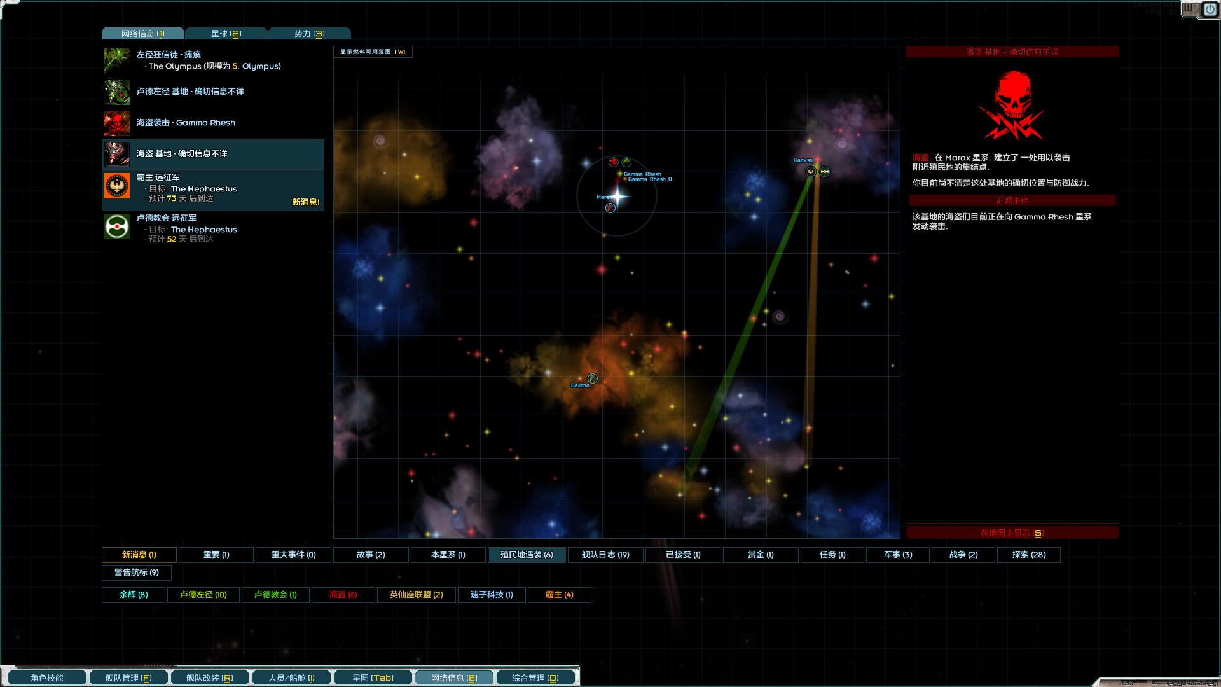Select the red skull pirate raid icon

pyautogui.click(x=117, y=123)
